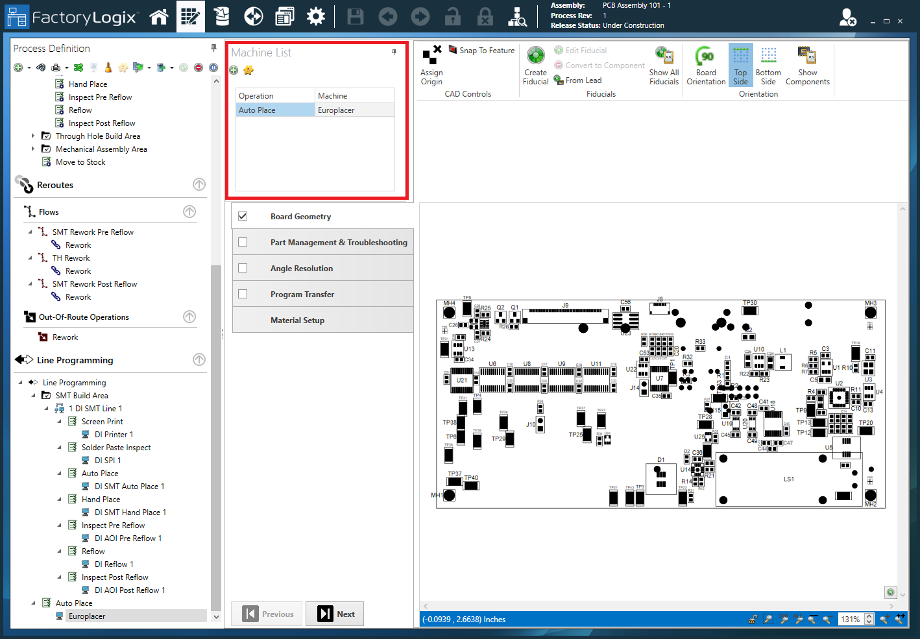Select the Board Orientation tool
The image size is (920, 639).
pos(706,66)
